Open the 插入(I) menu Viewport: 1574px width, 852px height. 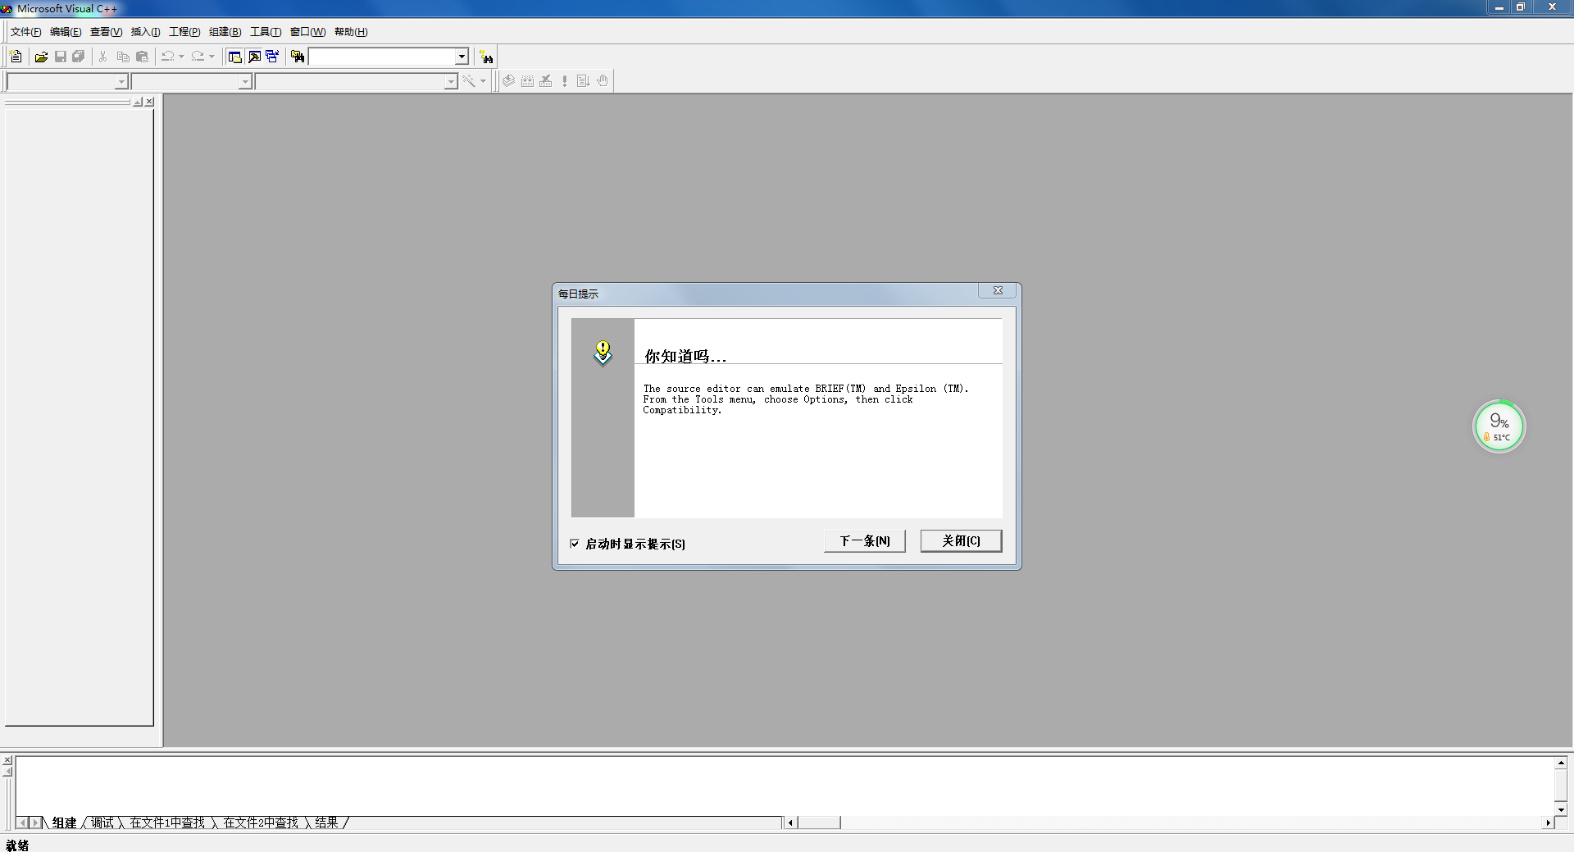coord(145,32)
